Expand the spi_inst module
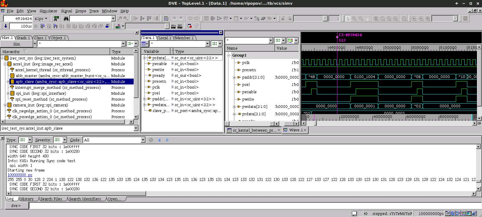 point(8,93)
